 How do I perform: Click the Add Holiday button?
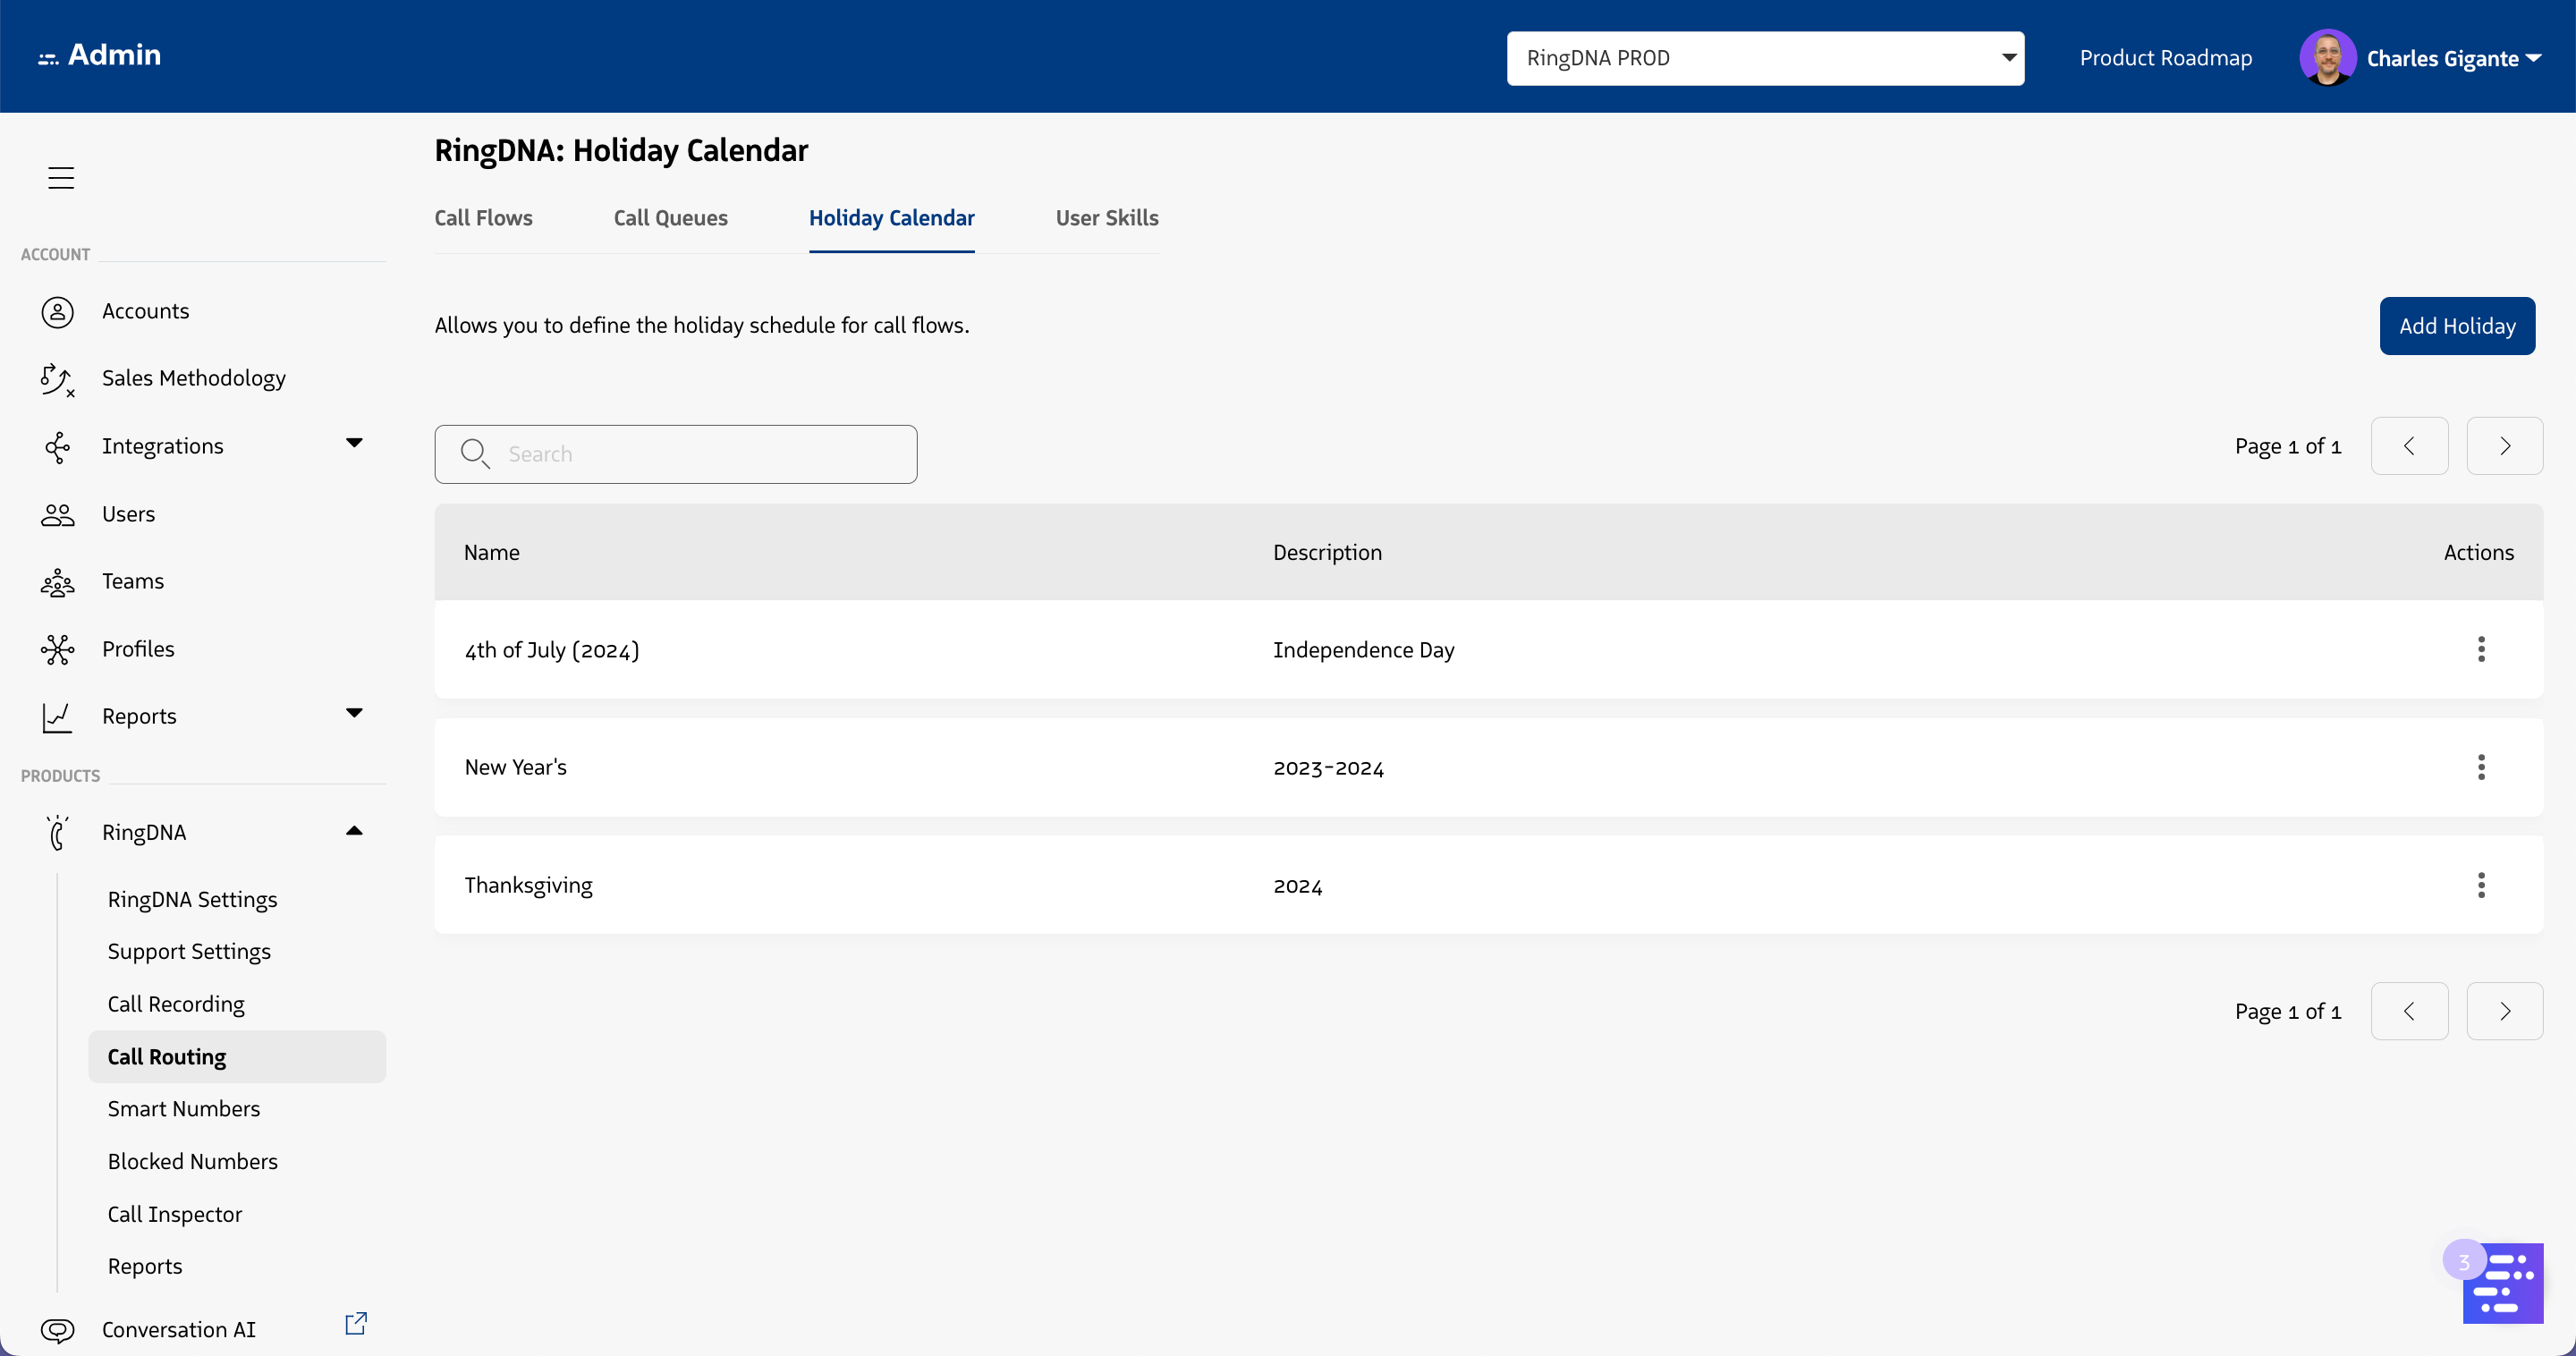click(2456, 326)
